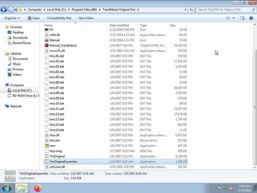Click the muted volume tray icon
The height and width of the screenshot is (193, 257).
(232, 188)
